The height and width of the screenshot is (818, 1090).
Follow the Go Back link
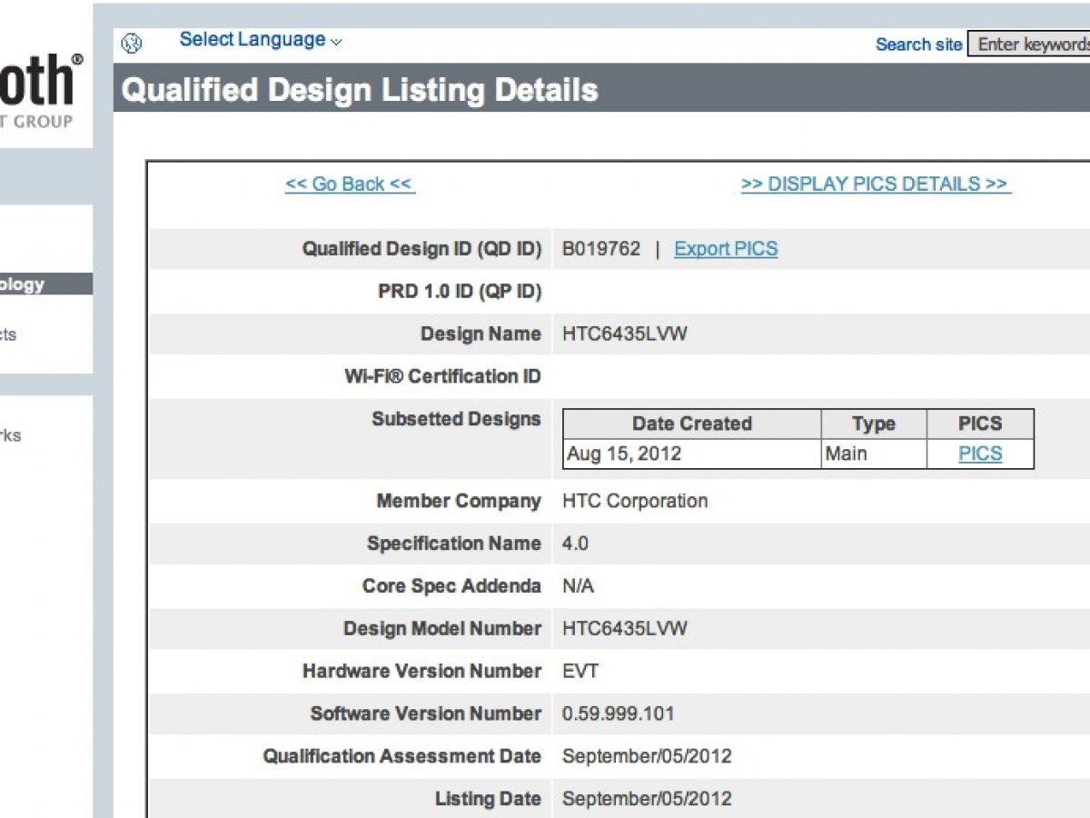pyautogui.click(x=350, y=185)
